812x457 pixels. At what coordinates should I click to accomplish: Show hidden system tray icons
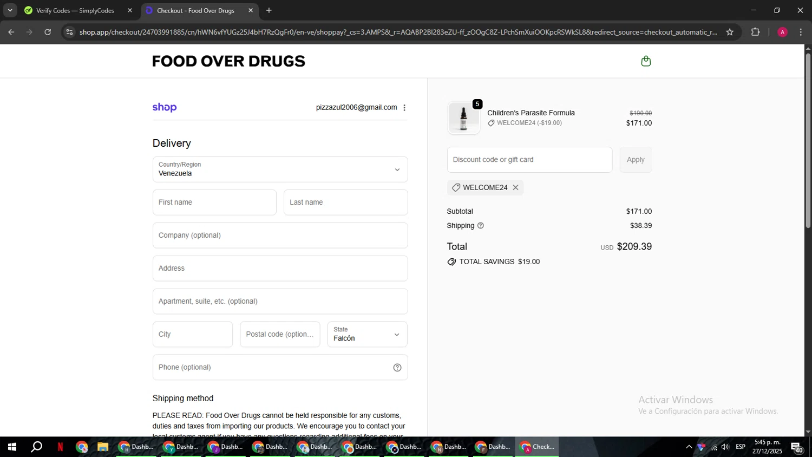[x=689, y=447]
